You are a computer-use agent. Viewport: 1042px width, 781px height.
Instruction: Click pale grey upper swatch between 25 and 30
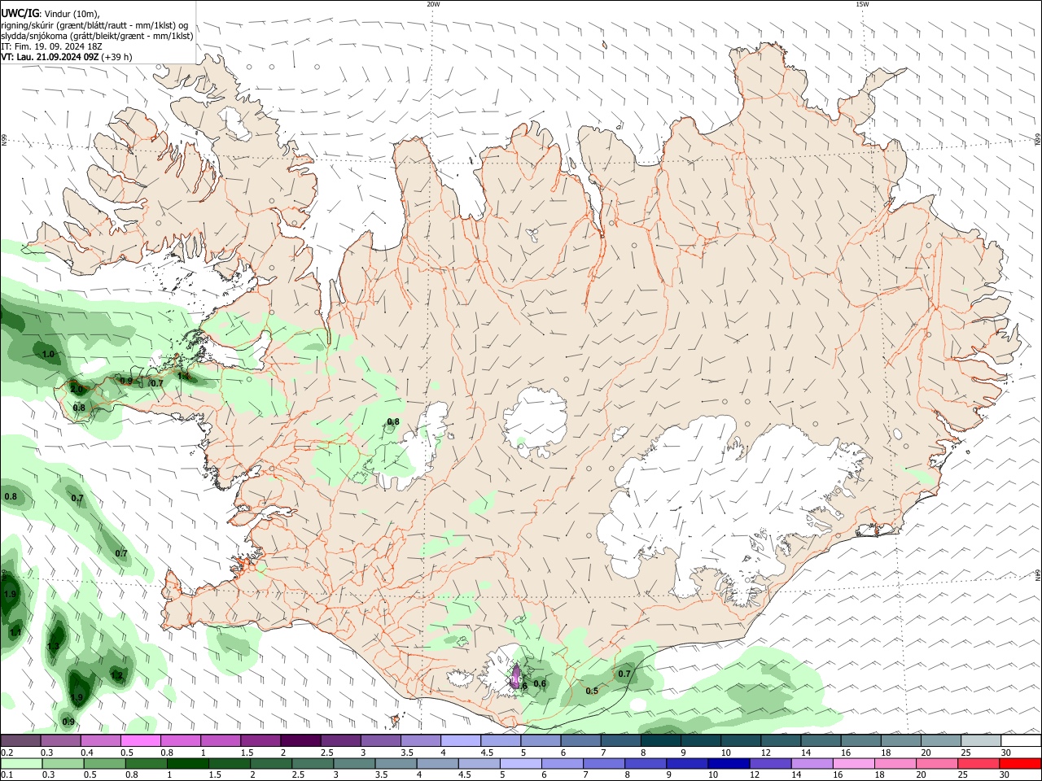click(x=980, y=741)
